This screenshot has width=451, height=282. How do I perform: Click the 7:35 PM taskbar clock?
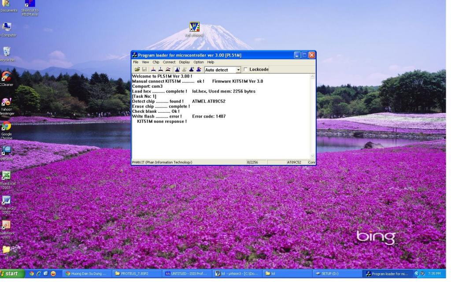[434, 274]
